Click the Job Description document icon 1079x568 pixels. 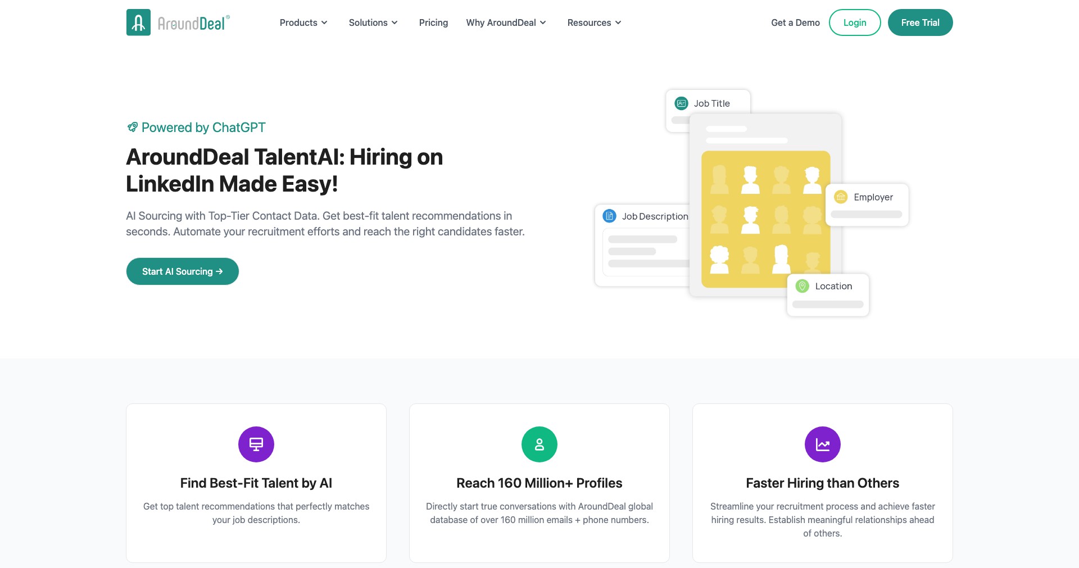click(609, 216)
